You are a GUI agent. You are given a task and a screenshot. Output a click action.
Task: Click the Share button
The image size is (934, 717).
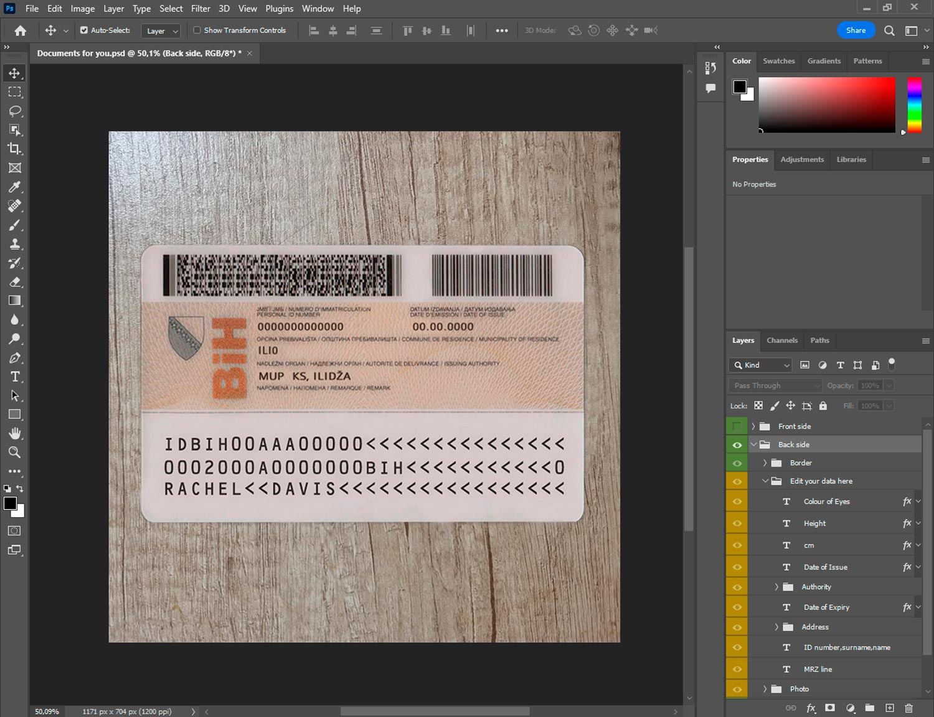(856, 30)
